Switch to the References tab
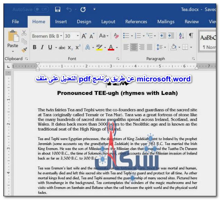This screenshot has height=200, width=220. click(x=136, y=22)
